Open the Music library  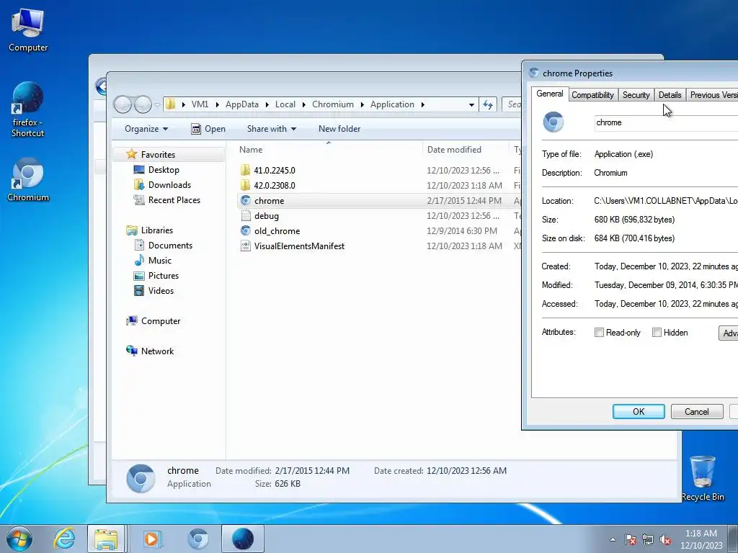tap(159, 261)
